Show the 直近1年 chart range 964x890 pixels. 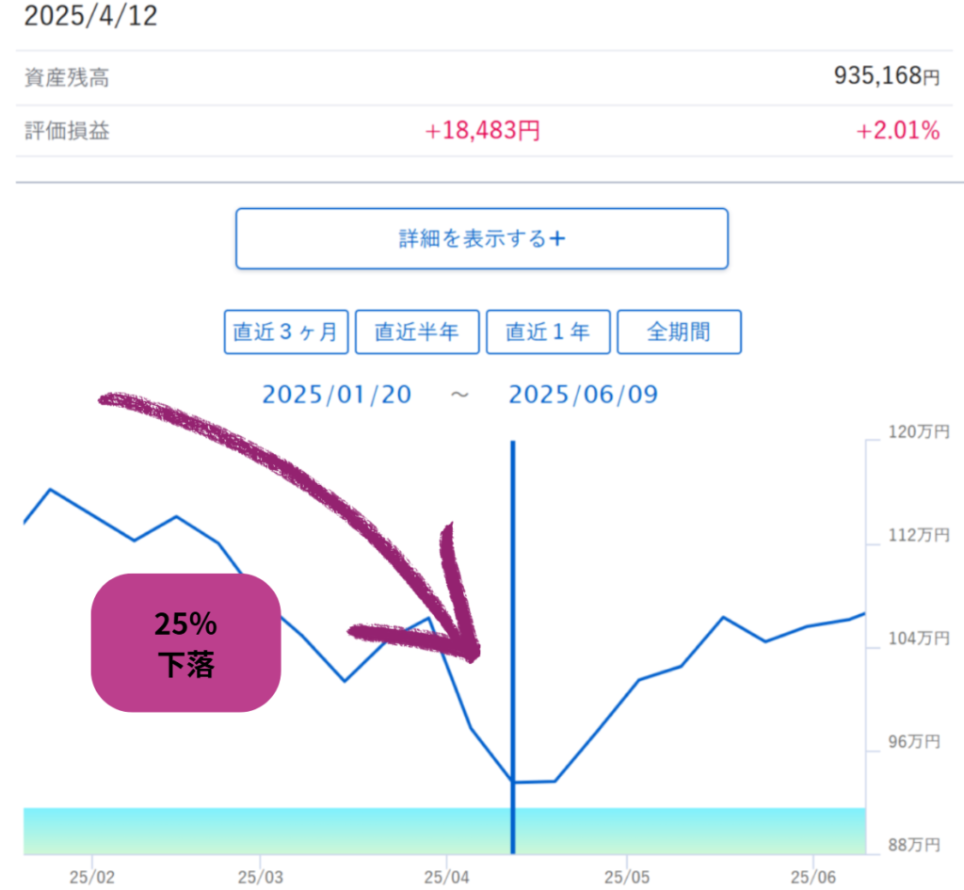tap(548, 332)
